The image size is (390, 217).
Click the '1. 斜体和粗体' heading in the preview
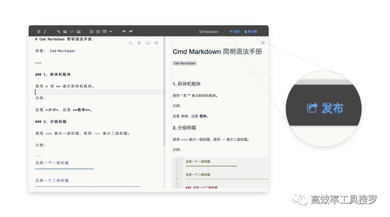click(x=186, y=84)
